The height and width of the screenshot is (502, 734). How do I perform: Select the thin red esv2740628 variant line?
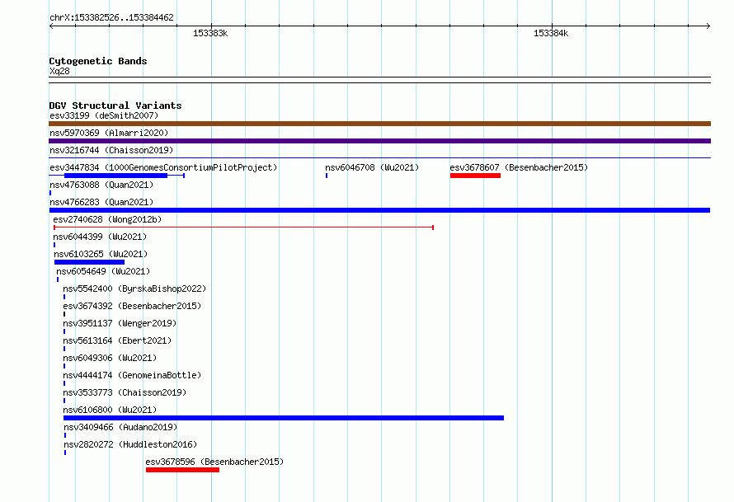[243, 228]
